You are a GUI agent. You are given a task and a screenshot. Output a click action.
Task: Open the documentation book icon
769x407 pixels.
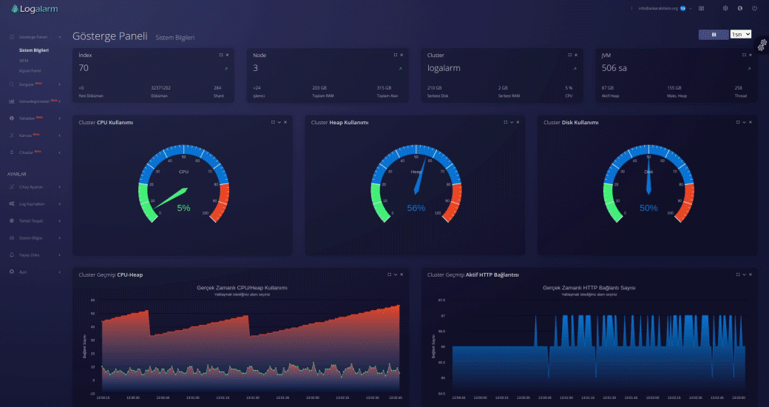click(x=701, y=8)
